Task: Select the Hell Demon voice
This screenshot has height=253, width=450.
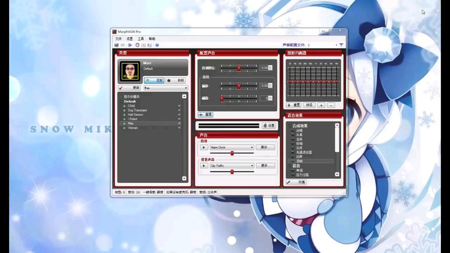Action: tap(136, 114)
